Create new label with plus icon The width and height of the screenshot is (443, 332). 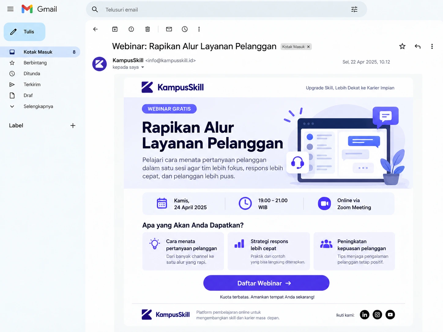(x=73, y=126)
